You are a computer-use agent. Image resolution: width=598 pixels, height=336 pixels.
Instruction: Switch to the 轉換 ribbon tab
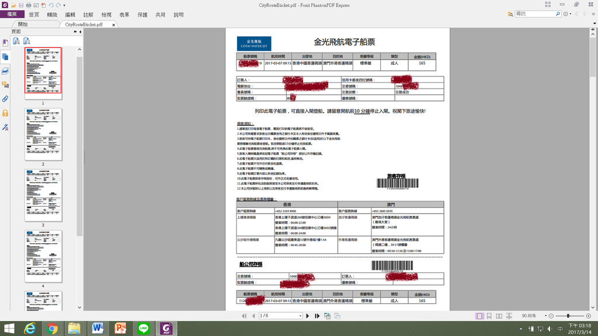tap(52, 15)
